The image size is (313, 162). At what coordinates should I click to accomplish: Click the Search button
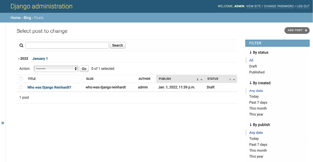click(x=118, y=45)
